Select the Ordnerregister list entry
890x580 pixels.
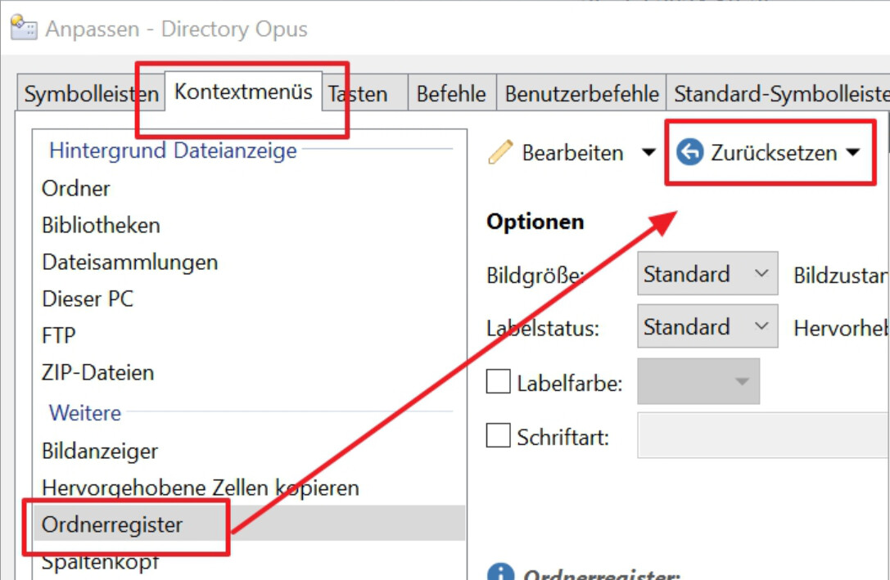point(249,524)
